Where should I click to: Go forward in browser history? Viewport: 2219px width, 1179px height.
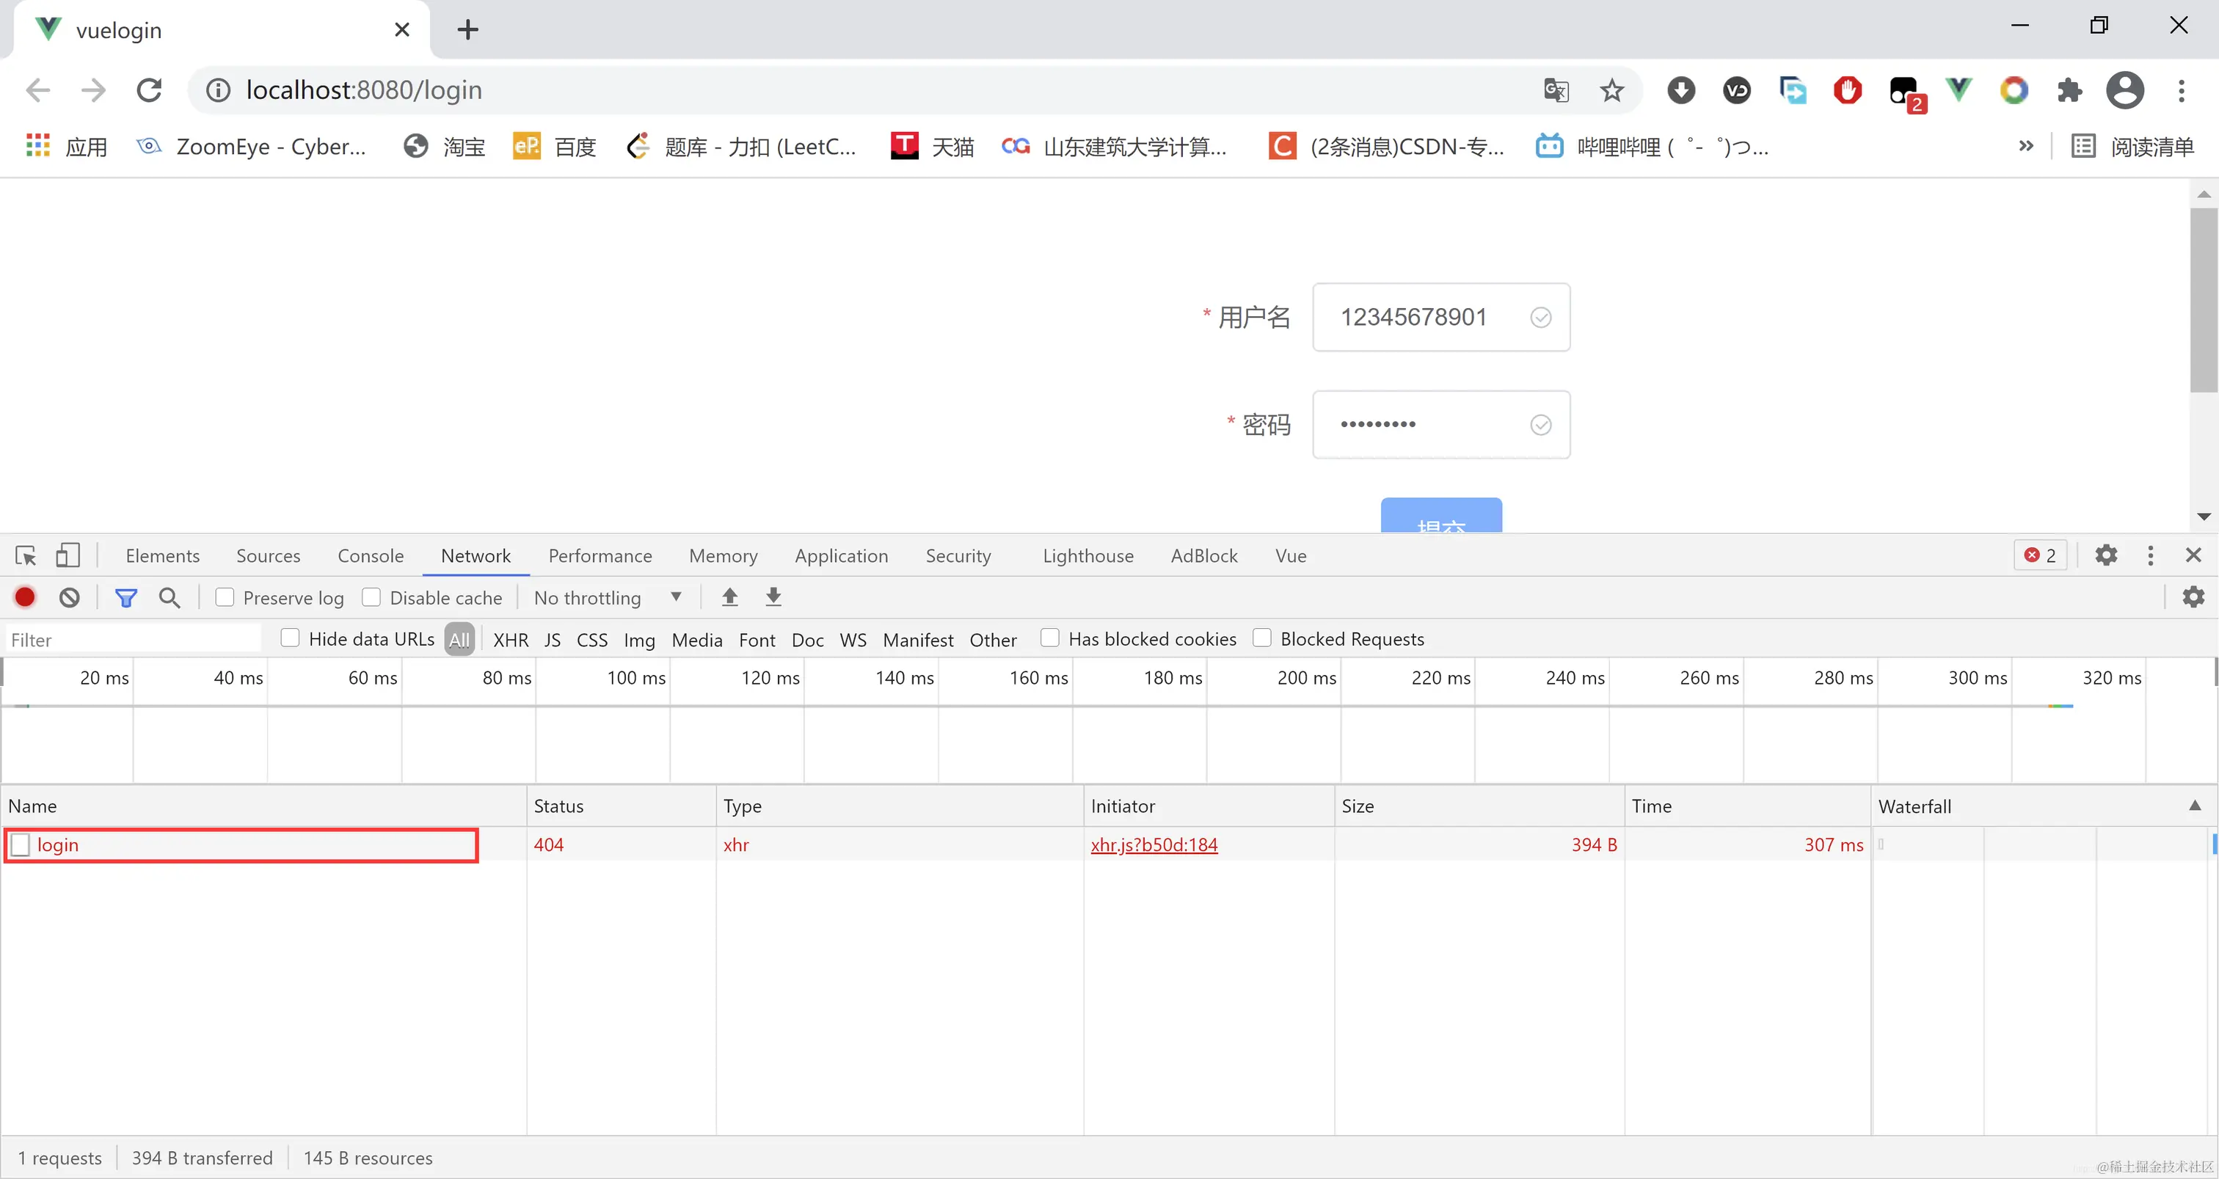tap(93, 90)
